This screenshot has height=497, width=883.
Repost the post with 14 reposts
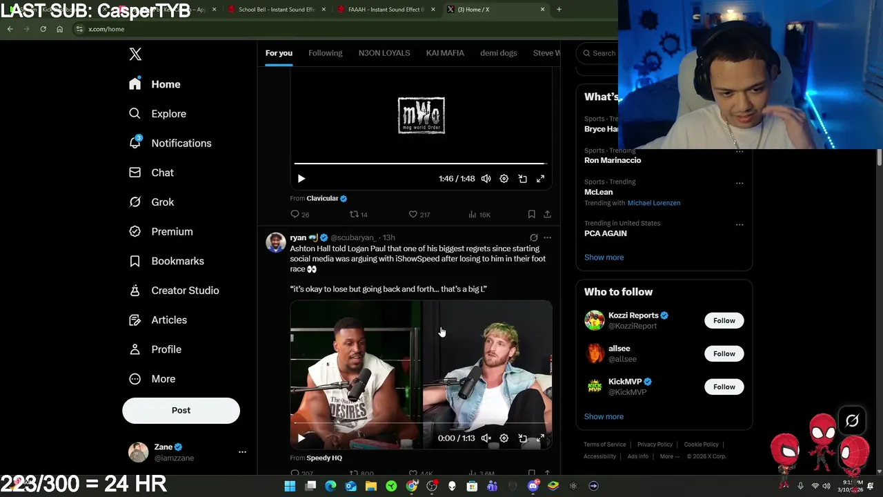(x=359, y=215)
